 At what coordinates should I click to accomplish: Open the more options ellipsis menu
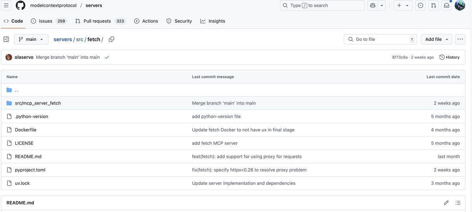[460, 39]
